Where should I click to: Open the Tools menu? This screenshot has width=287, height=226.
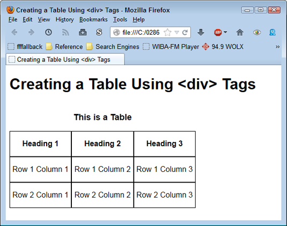120,20
